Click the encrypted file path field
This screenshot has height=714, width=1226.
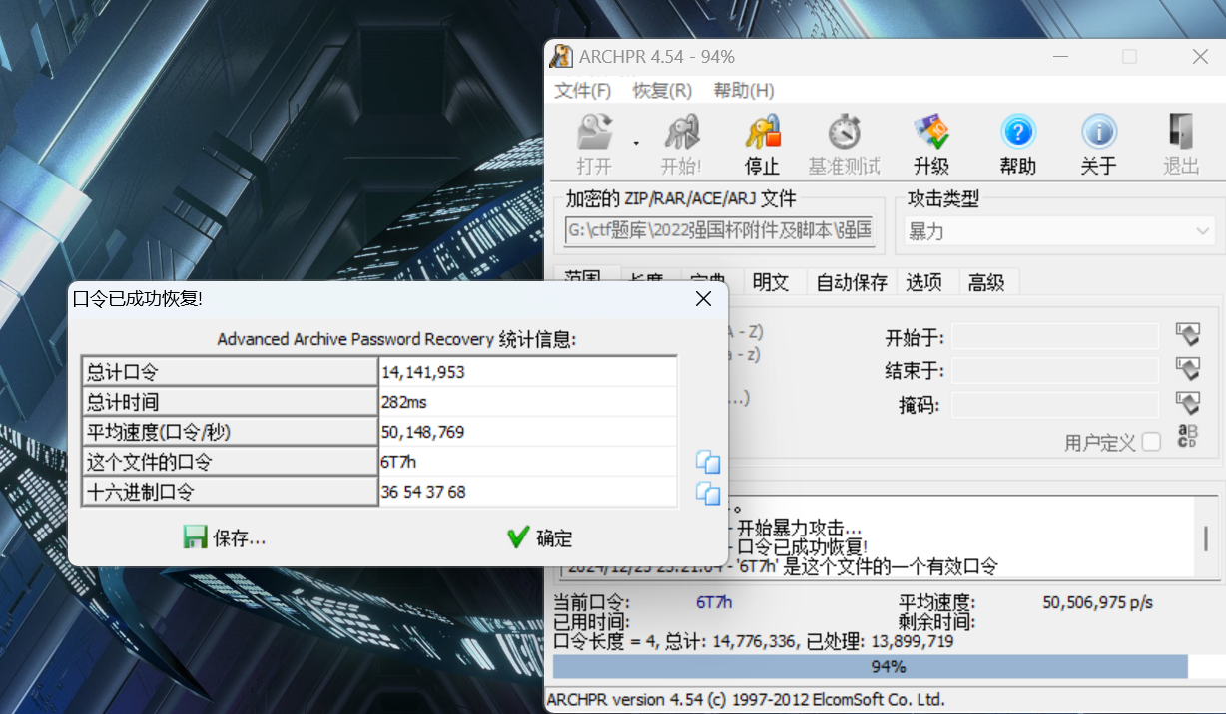(x=720, y=231)
